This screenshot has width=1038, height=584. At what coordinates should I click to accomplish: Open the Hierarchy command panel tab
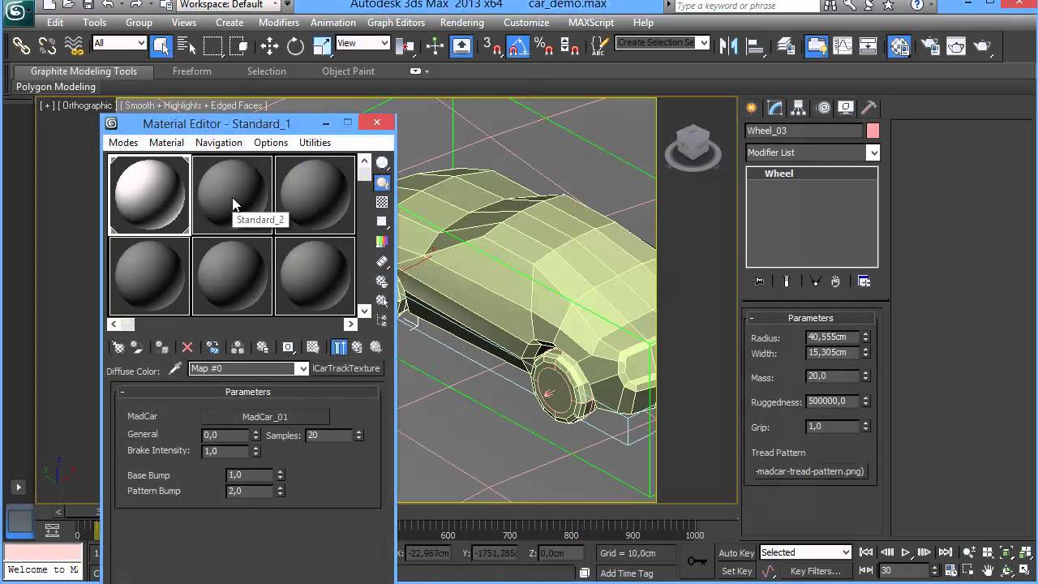click(799, 108)
